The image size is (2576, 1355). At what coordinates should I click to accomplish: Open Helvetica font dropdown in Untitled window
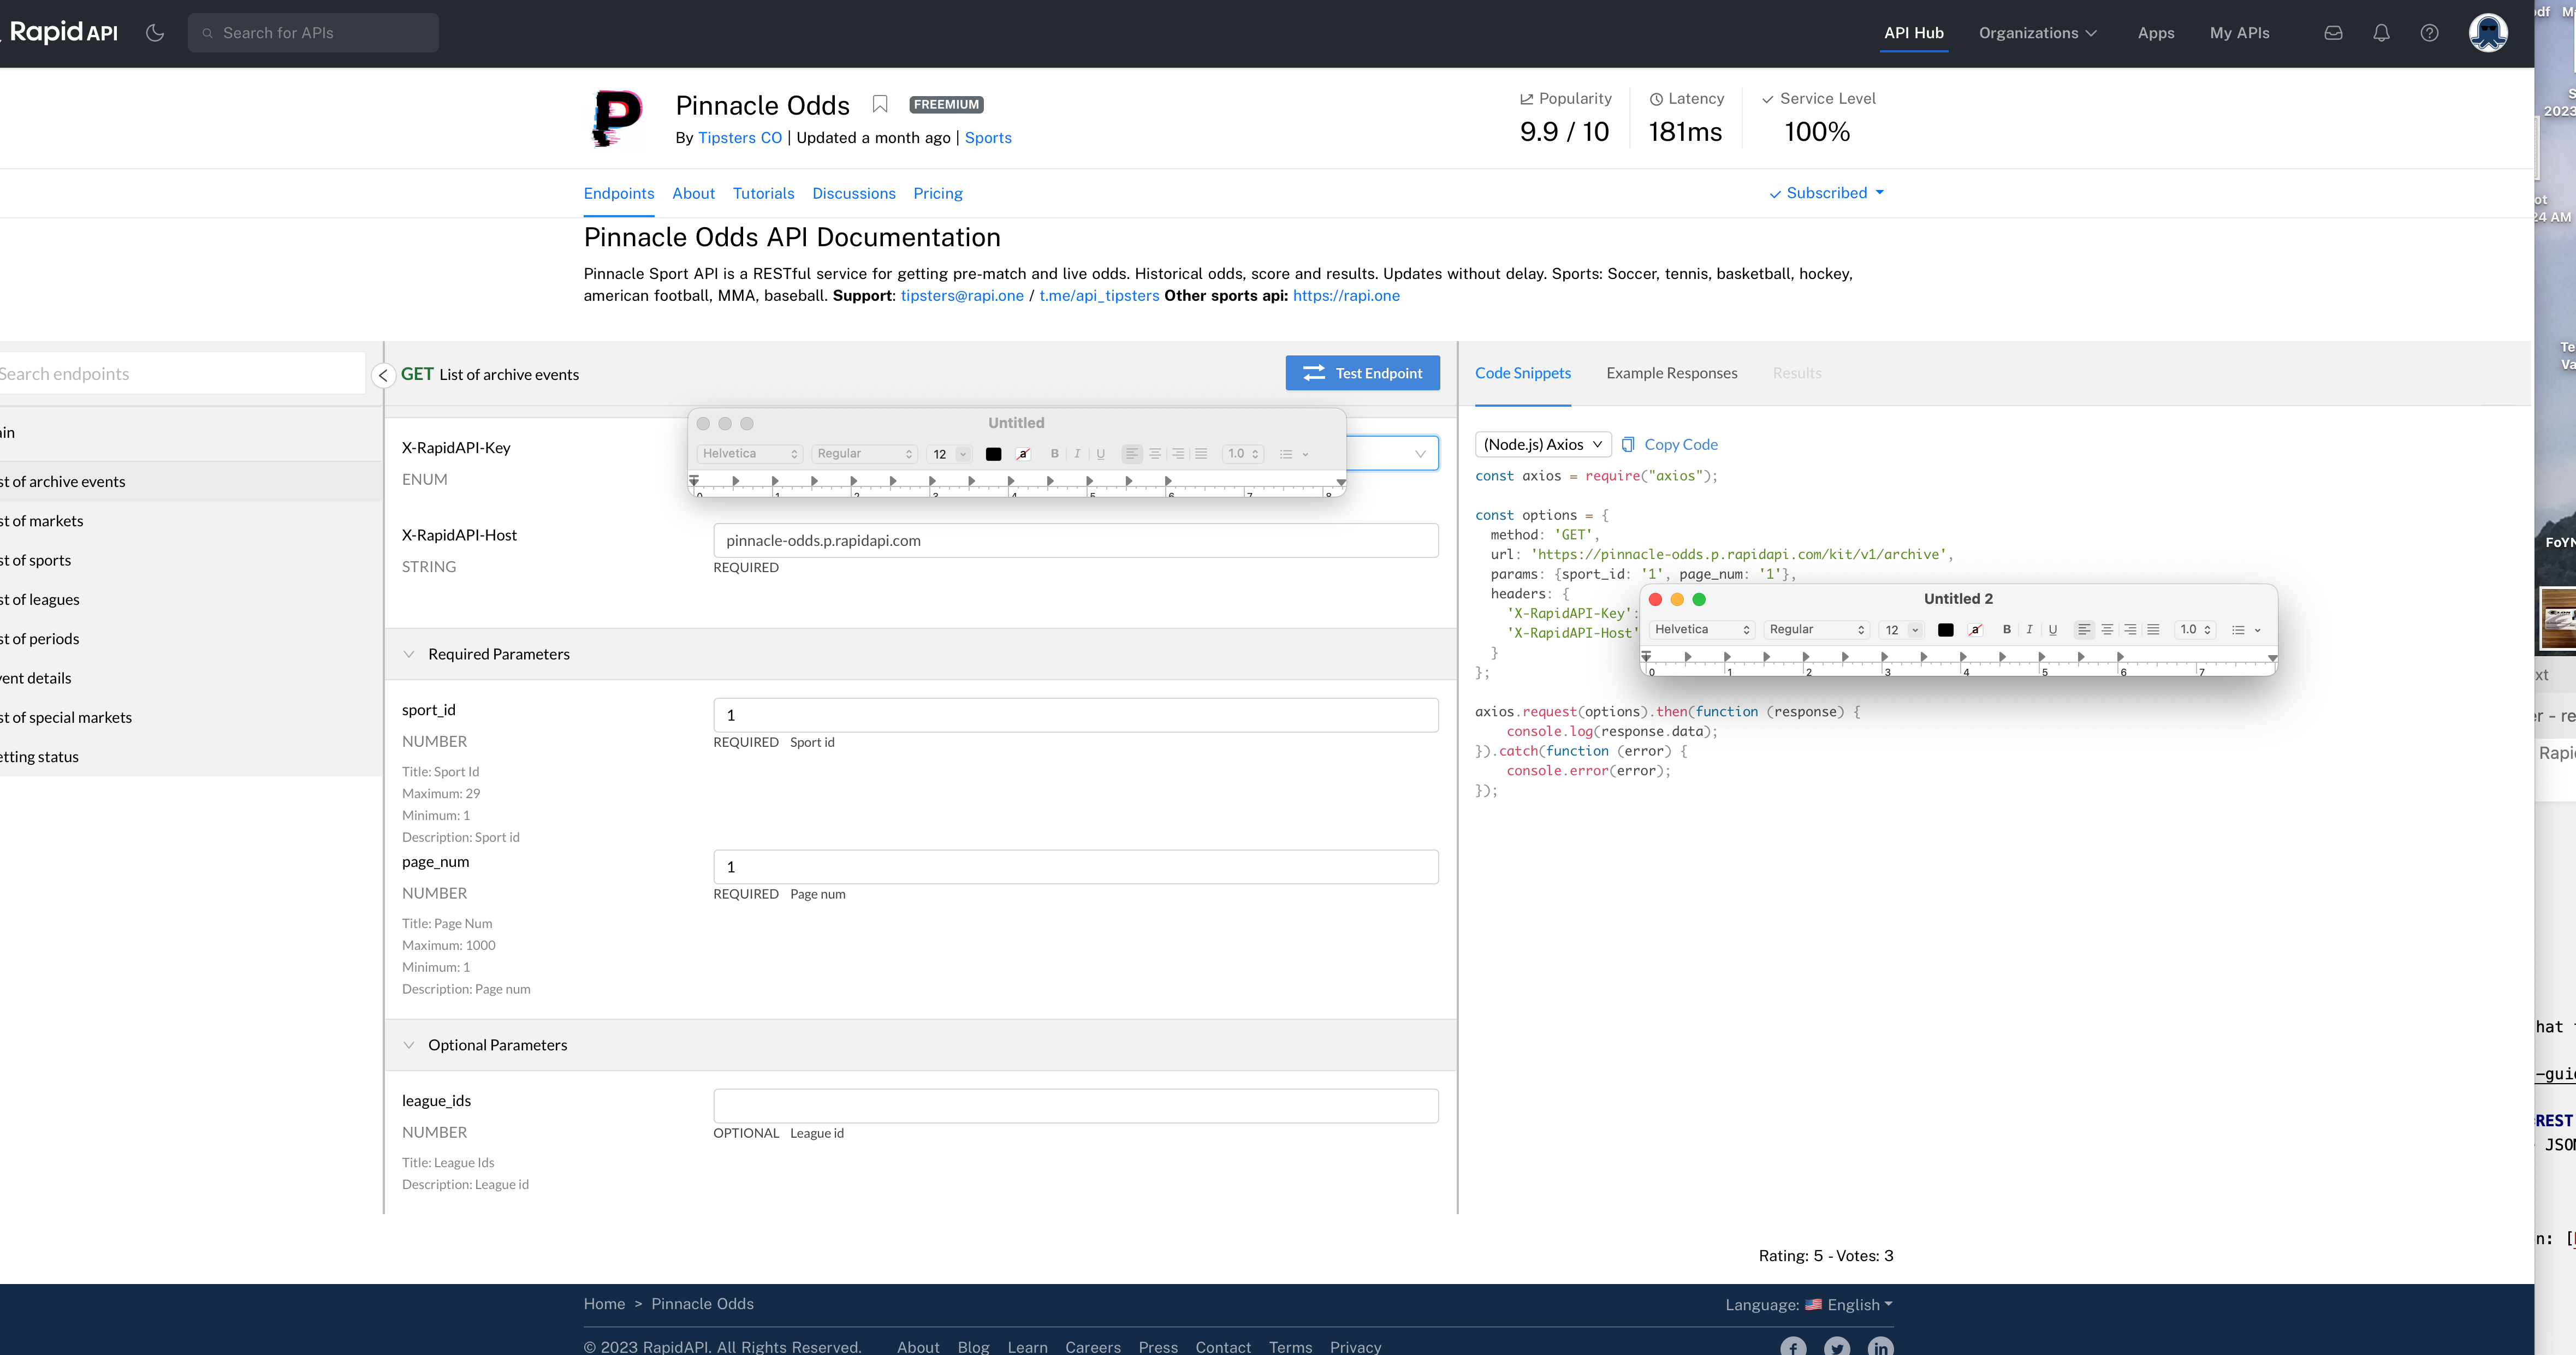click(x=750, y=454)
